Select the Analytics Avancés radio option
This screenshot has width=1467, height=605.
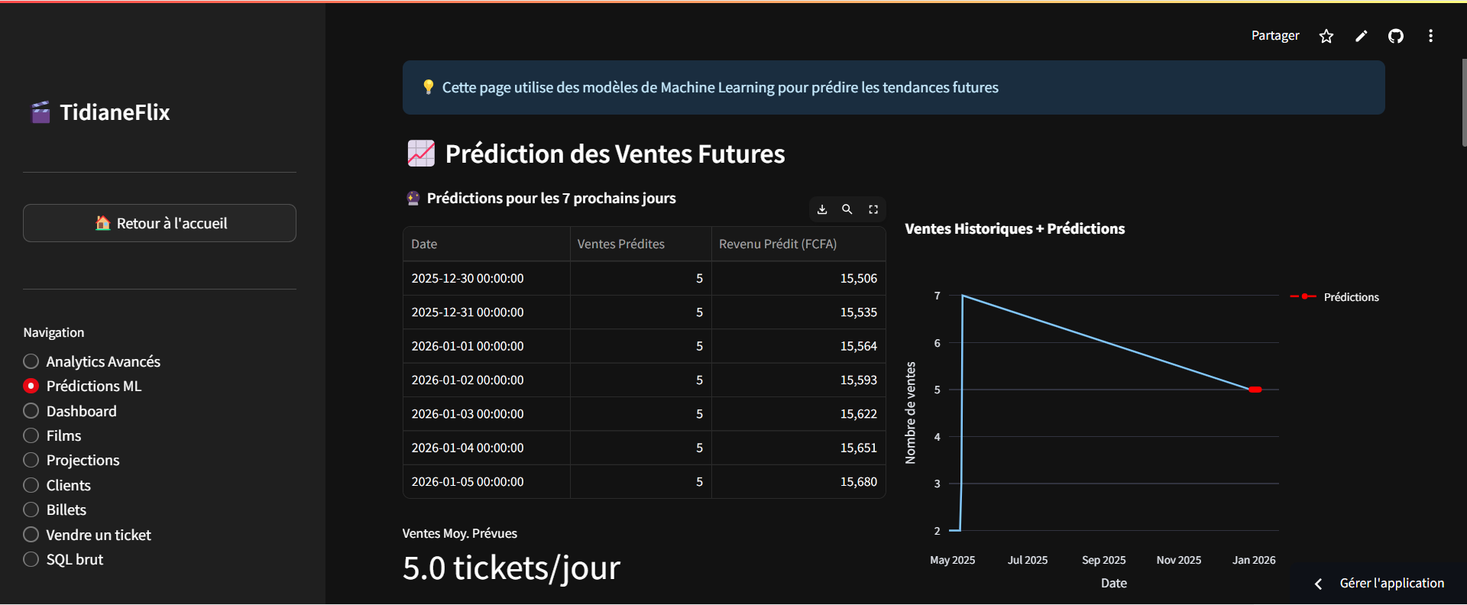[x=31, y=361]
